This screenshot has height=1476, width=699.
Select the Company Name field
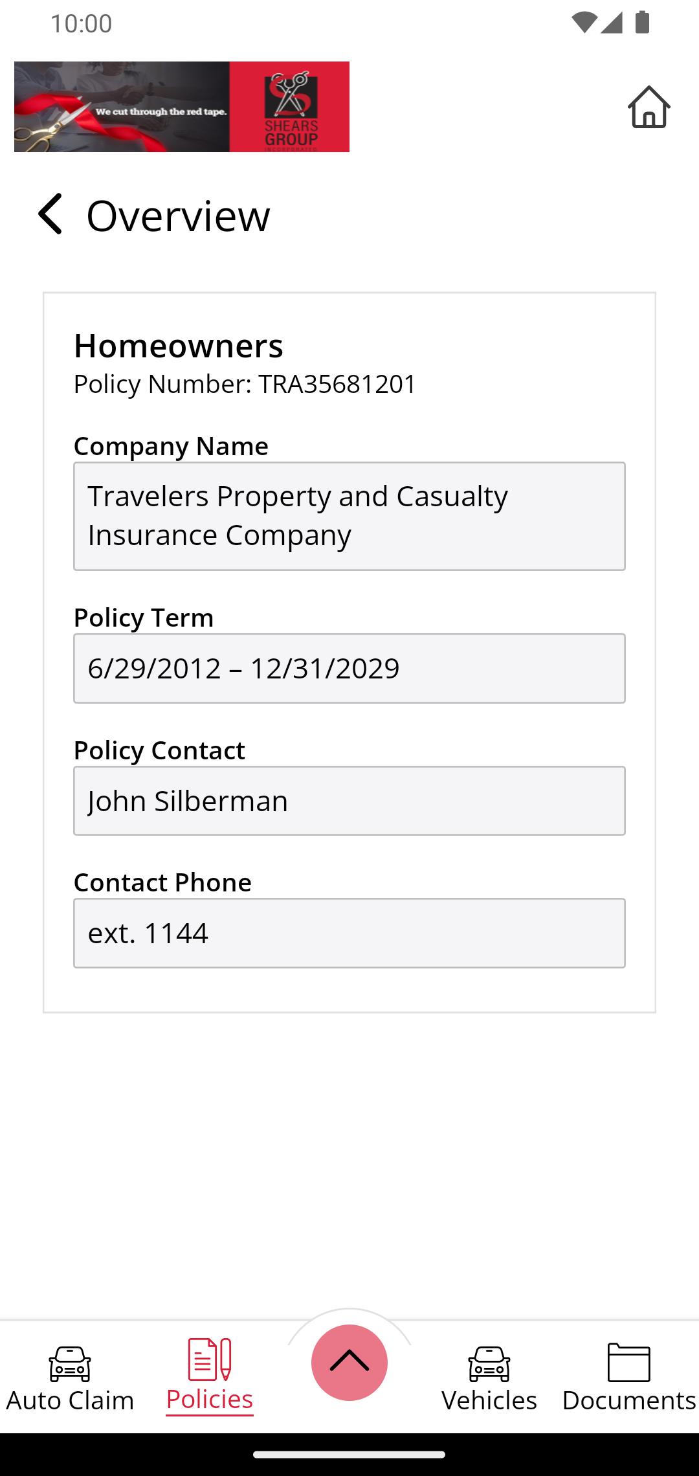(349, 516)
